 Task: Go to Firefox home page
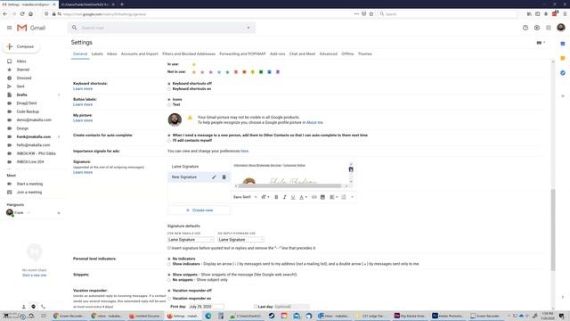pos(30,14)
